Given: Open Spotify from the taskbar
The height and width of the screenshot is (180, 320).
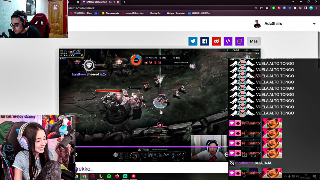Looking at the screenshot, I should [109, 176].
